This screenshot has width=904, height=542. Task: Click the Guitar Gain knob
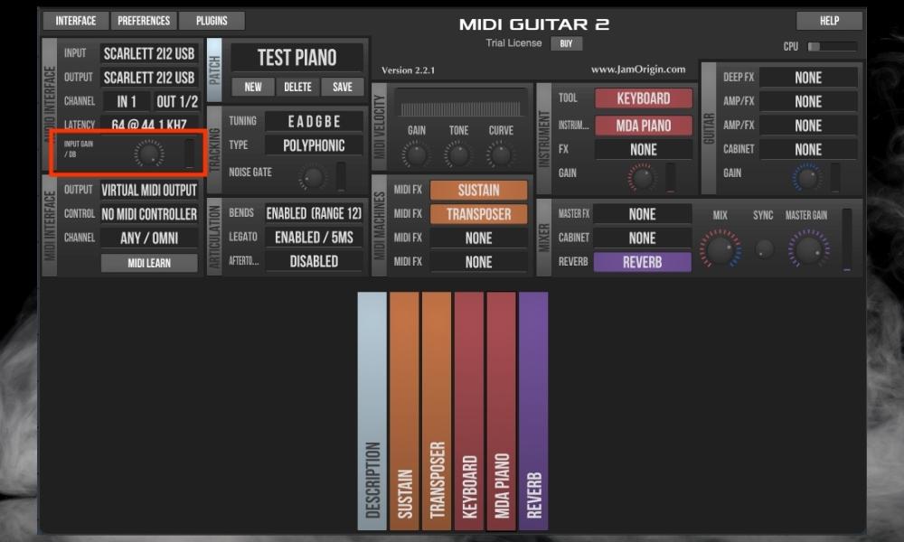pos(807,178)
